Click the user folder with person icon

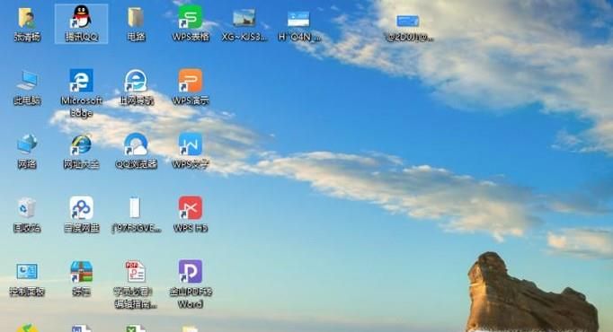point(27,23)
